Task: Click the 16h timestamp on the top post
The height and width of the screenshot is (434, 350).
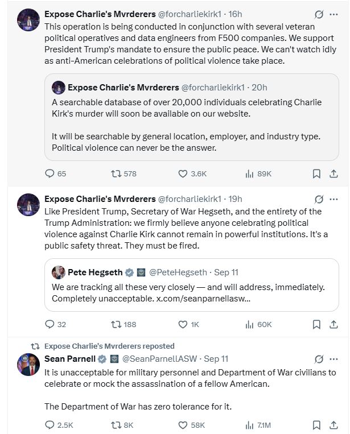Action: tap(235, 14)
